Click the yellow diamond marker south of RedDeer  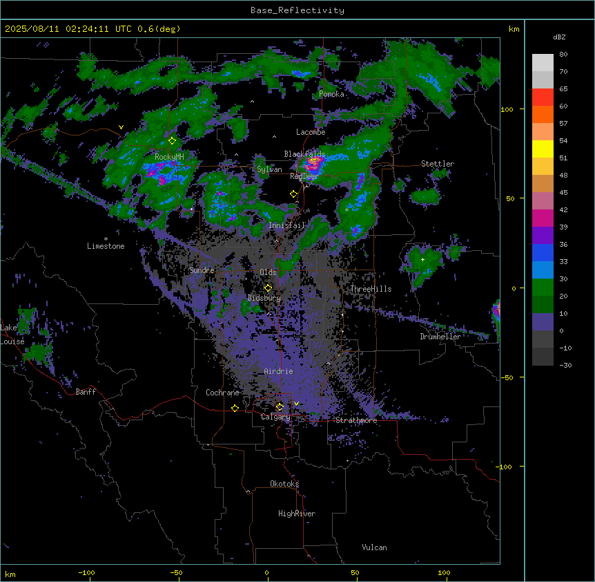coord(293,194)
